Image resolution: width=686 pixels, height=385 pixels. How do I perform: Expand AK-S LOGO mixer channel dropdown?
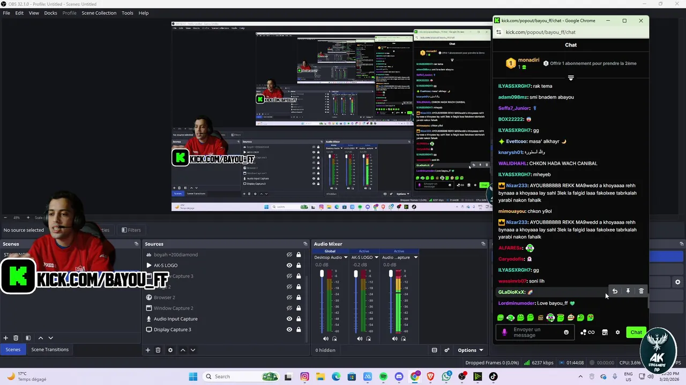click(x=377, y=258)
